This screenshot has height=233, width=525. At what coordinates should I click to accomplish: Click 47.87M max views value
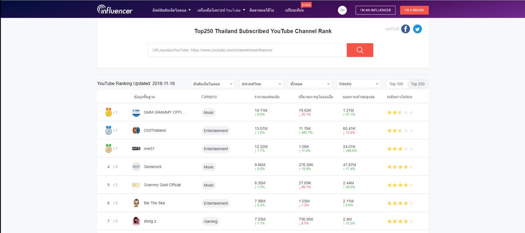point(349,165)
